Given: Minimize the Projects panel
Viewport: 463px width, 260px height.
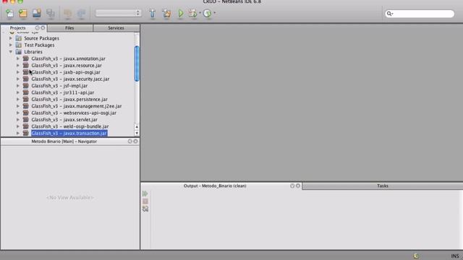Looking at the screenshot, I should (x=38, y=27).
